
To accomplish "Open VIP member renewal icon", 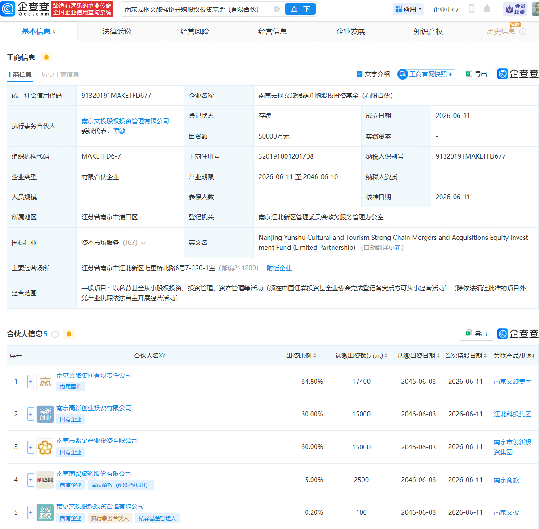I will tap(515, 9).
